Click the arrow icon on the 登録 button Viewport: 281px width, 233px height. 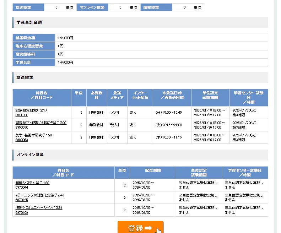pos(148,228)
